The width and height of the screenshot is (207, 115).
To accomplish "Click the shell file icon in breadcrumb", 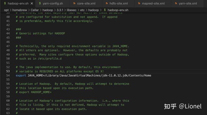I will point(105,10).
